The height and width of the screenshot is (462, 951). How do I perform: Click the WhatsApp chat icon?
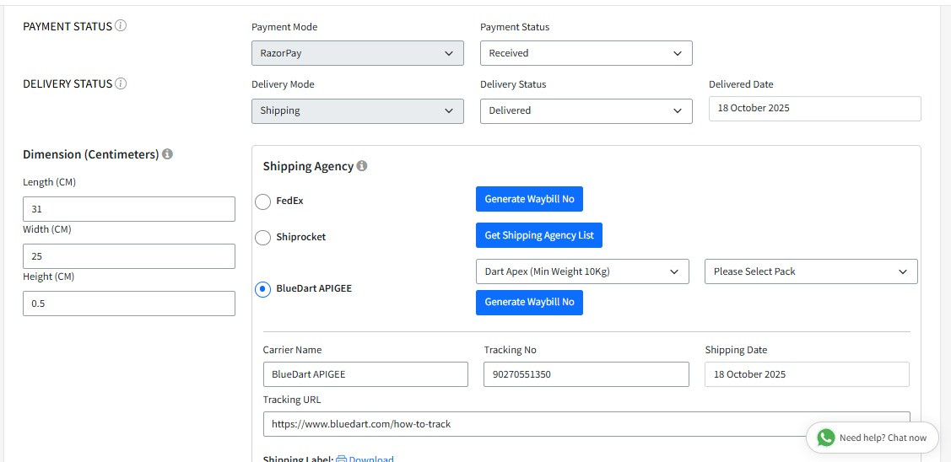[x=825, y=438]
